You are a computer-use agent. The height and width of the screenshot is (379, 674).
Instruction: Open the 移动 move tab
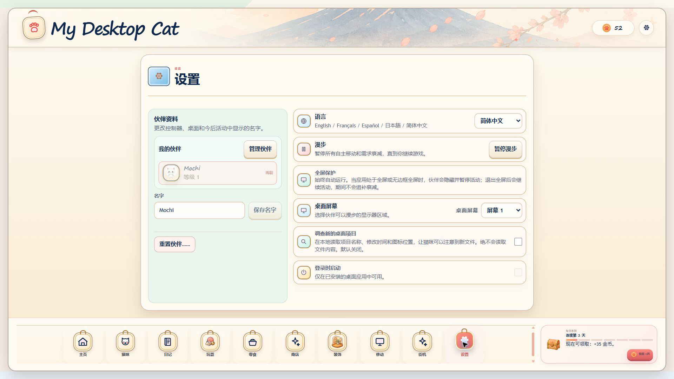tap(380, 344)
